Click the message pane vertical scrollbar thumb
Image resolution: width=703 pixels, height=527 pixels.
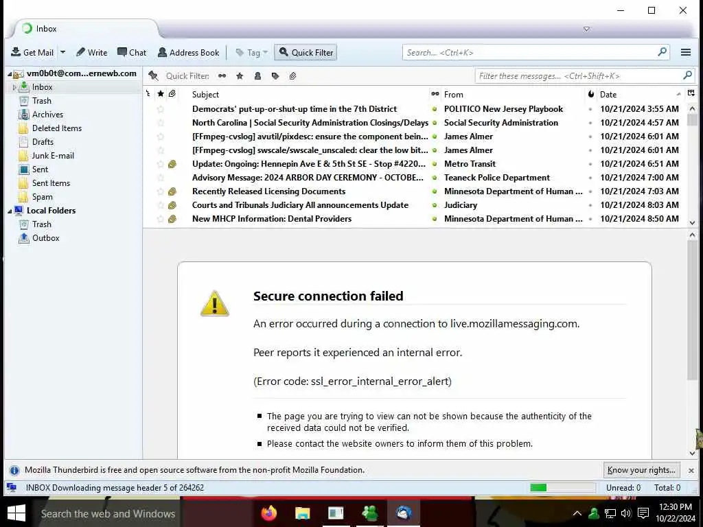click(x=692, y=312)
